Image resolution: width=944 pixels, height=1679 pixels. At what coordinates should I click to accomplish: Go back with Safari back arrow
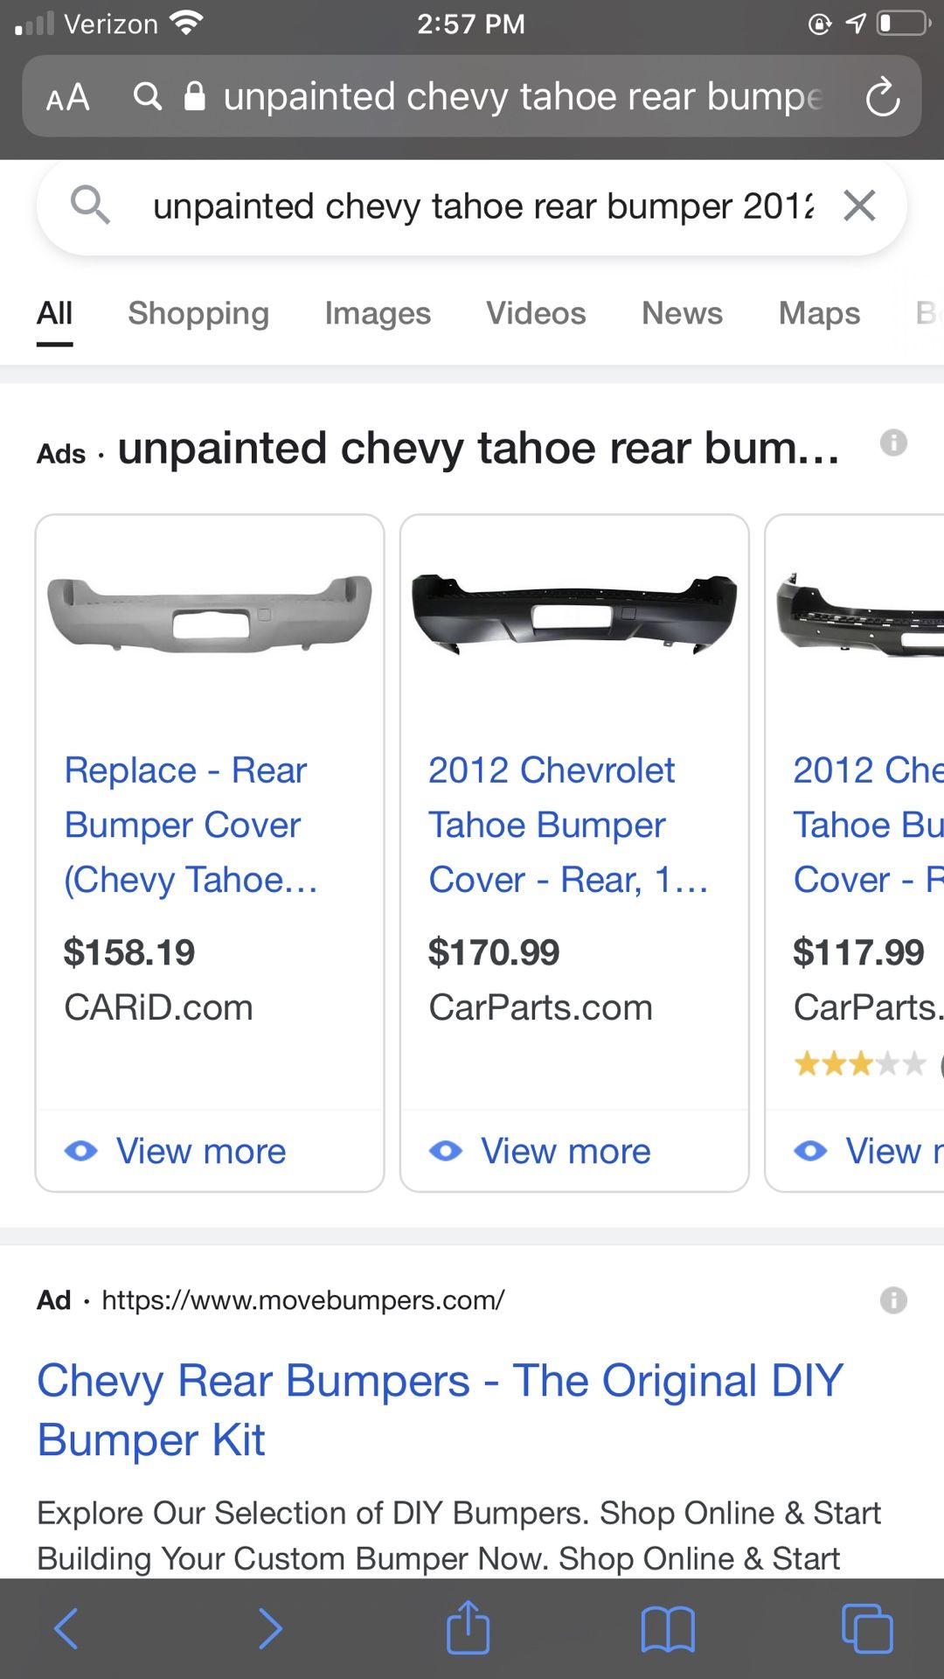(x=66, y=1628)
